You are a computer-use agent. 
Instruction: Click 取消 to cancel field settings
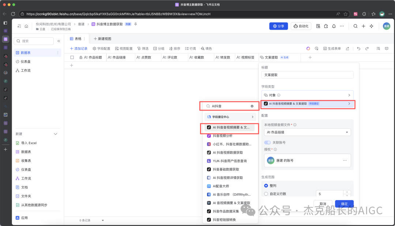pyautogui.click(x=323, y=204)
